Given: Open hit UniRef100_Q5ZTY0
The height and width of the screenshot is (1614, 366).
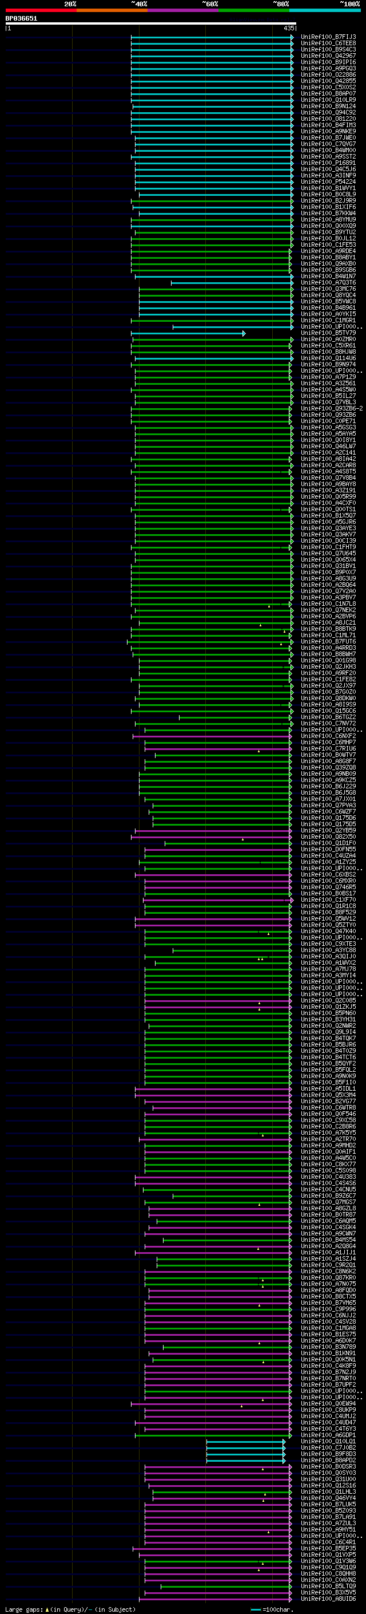Looking at the screenshot, I should click(x=328, y=925).
